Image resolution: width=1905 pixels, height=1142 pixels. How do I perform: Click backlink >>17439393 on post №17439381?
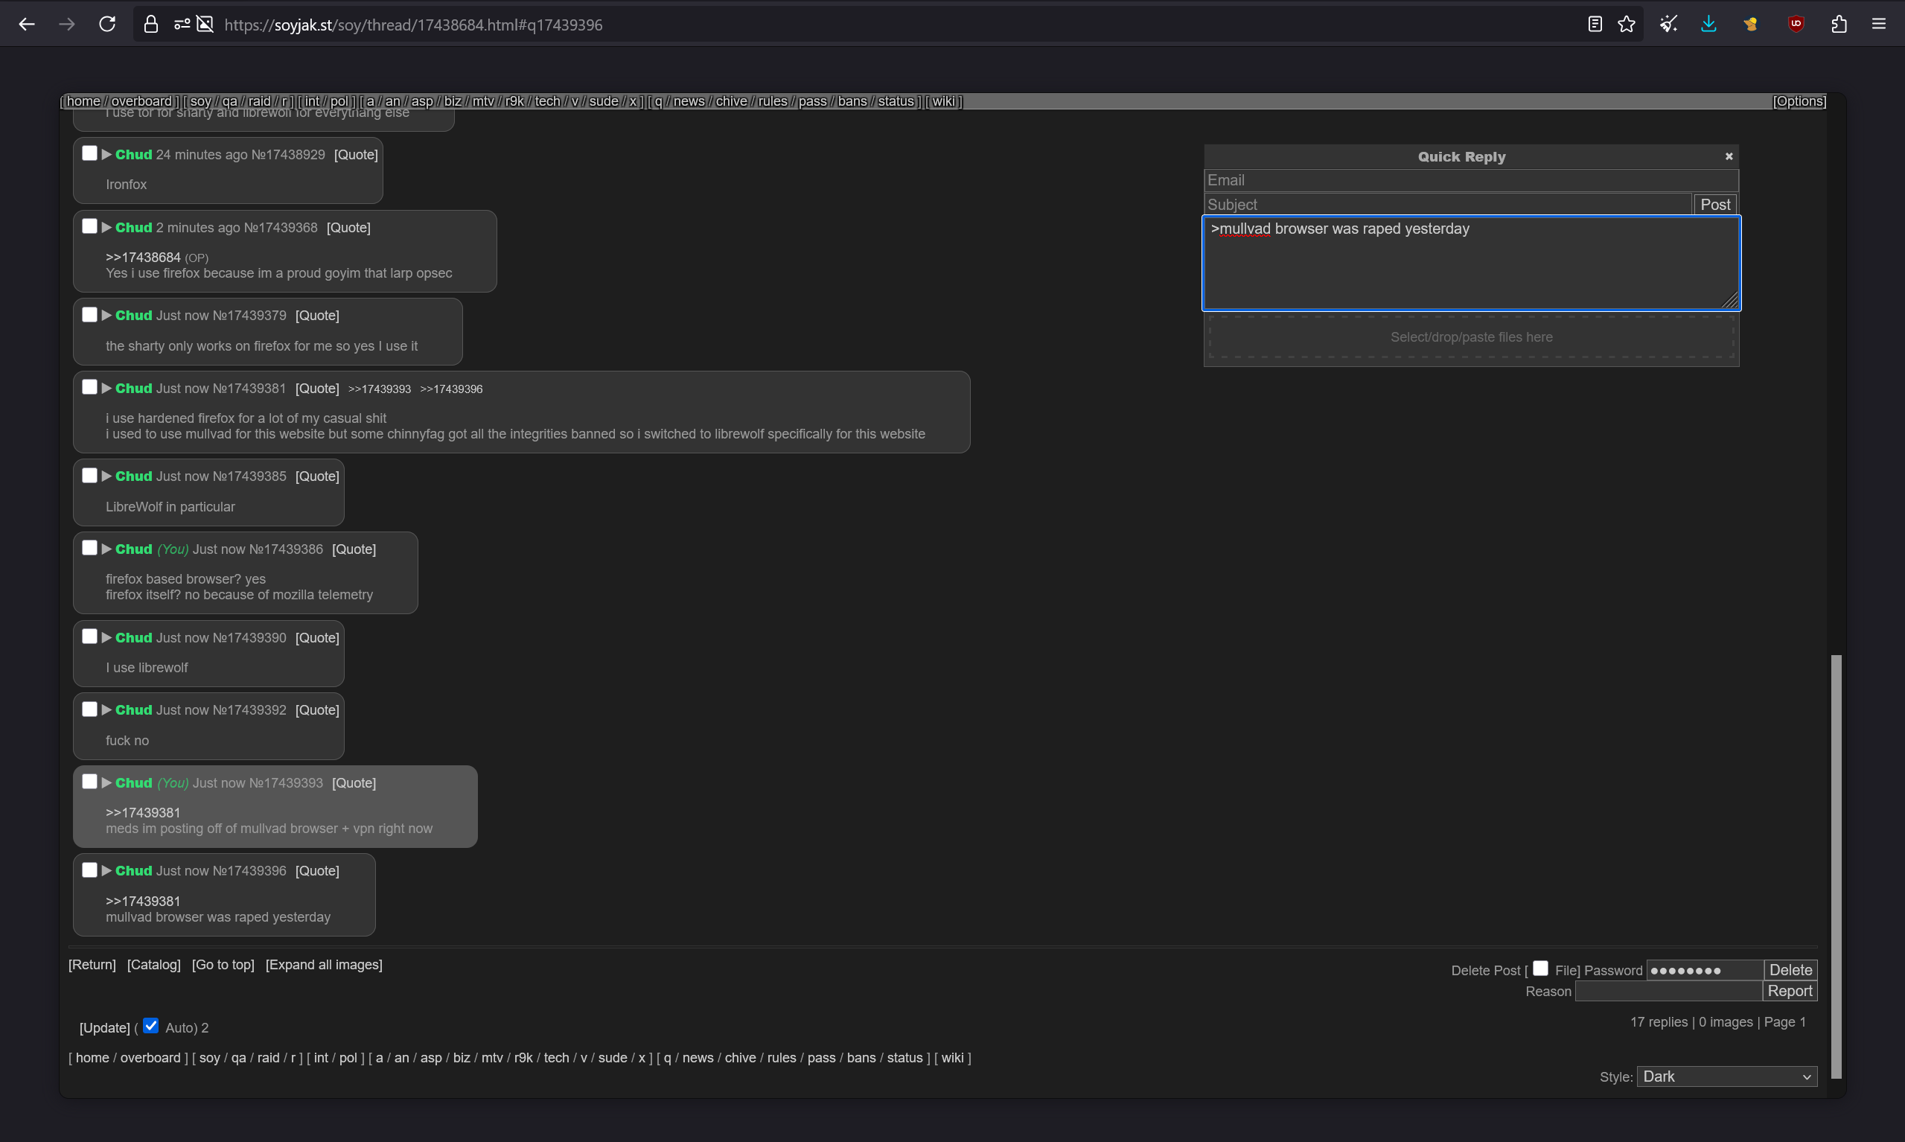[x=380, y=389]
